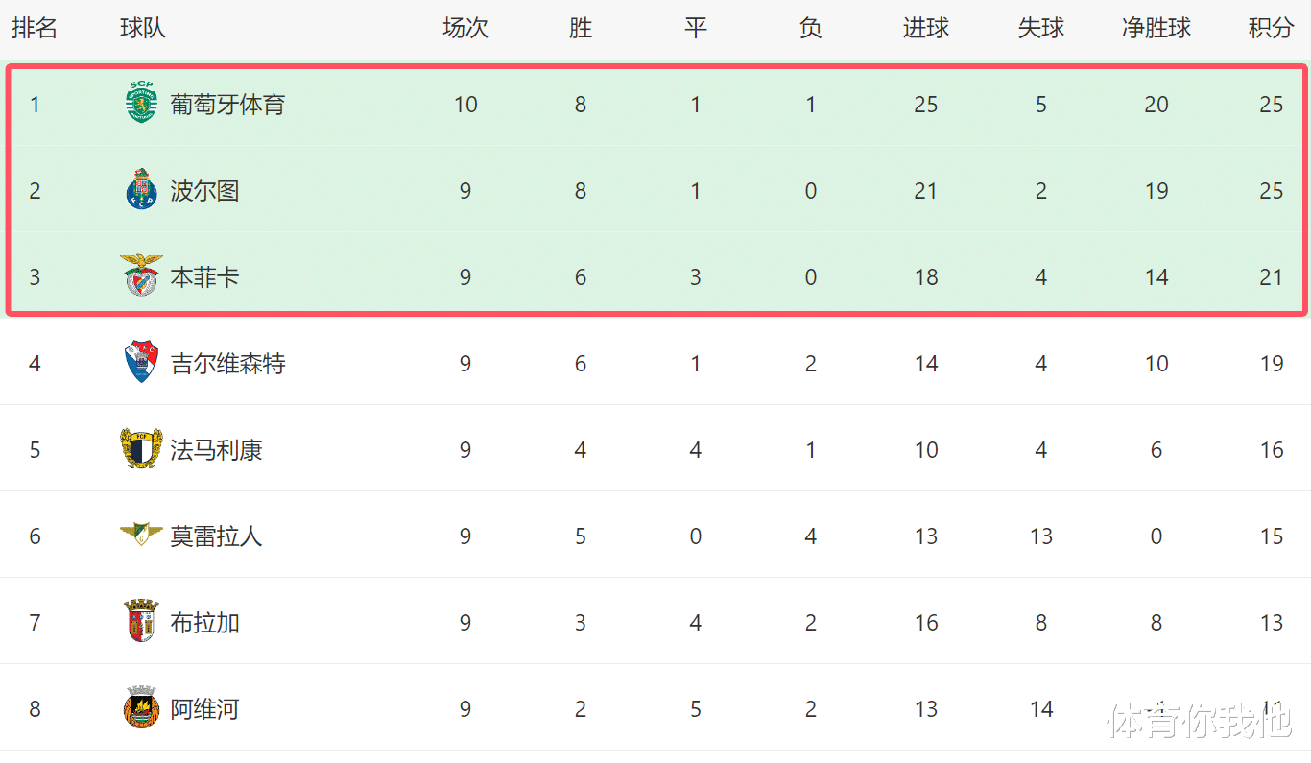The height and width of the screenshot is (763, 1311).
Task: Sort by the 积分 column header
Action: point(1271,29)
